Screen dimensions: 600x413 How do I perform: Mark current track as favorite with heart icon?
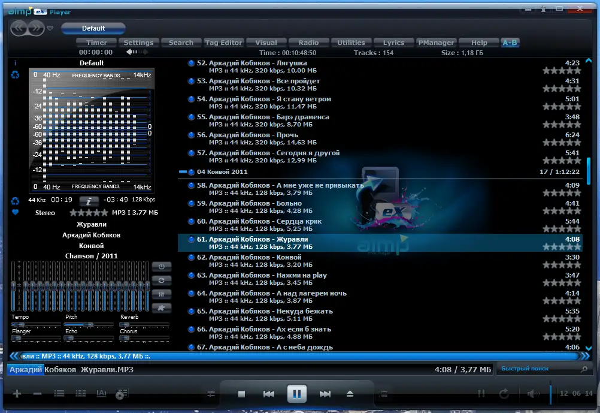(x=14, y=212)
